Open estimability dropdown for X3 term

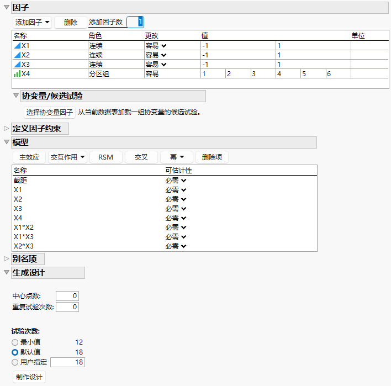coord(183,208)
